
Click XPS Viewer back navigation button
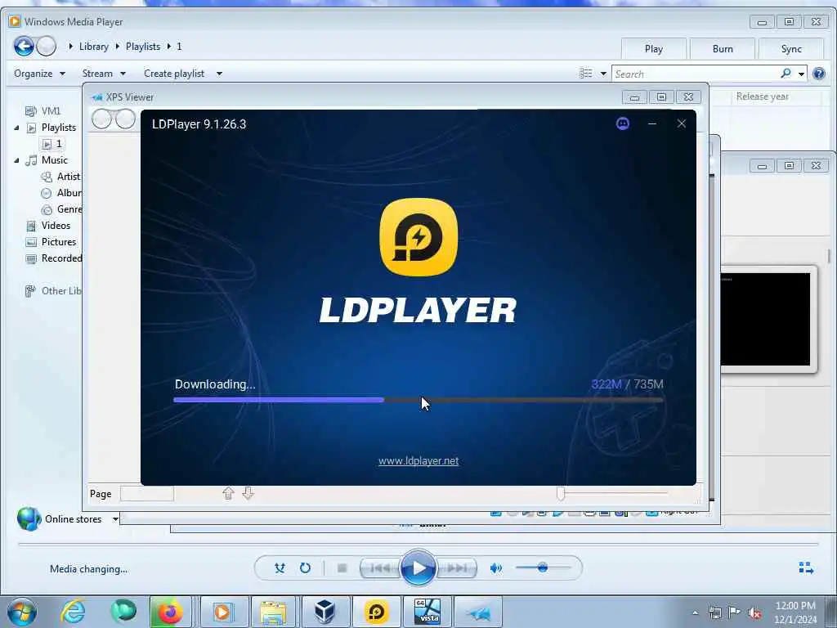click(x=101, y=119)
